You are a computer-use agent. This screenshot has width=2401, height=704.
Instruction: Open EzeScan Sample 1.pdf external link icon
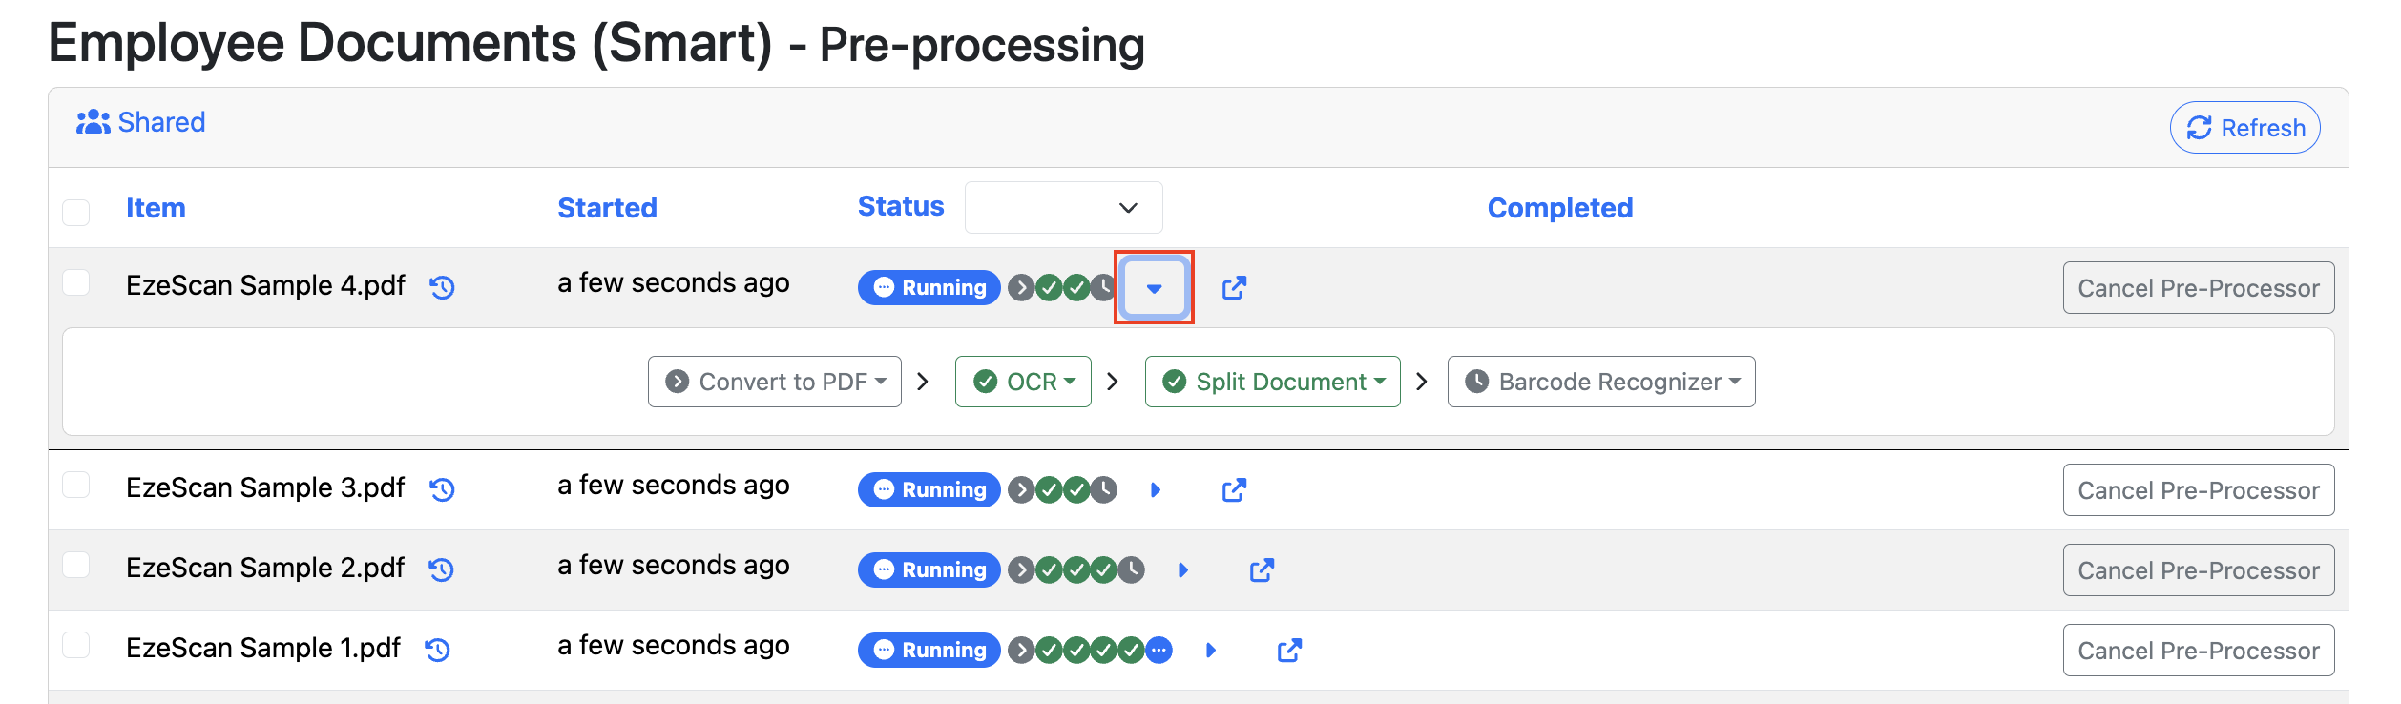tap(1289, 650)
